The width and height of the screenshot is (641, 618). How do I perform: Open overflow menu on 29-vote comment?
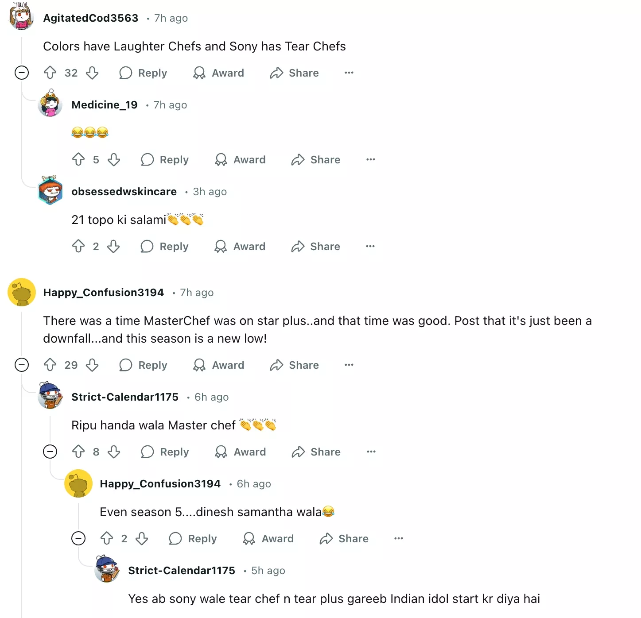click(x=349, y=365)
